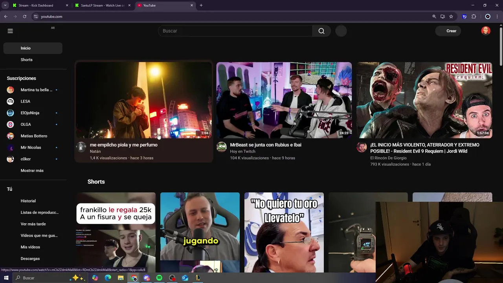Open the site information icon in address bar
Screen dimensions: 503x283
[36, 17]
